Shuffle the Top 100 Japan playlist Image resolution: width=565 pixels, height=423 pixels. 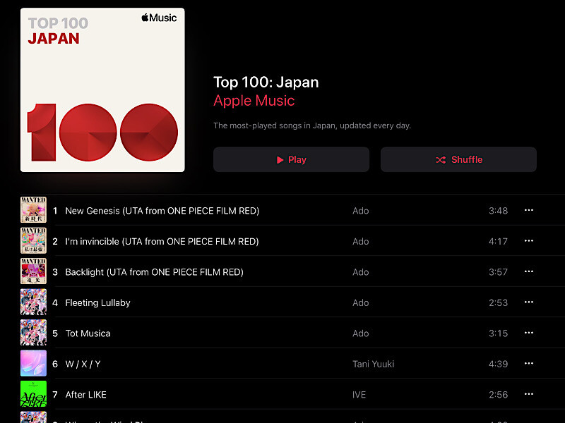coord(458,159)
